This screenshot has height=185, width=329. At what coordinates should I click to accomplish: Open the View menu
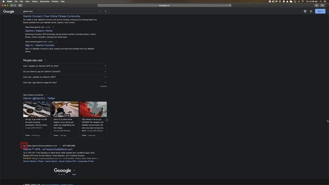coord(27,2)
